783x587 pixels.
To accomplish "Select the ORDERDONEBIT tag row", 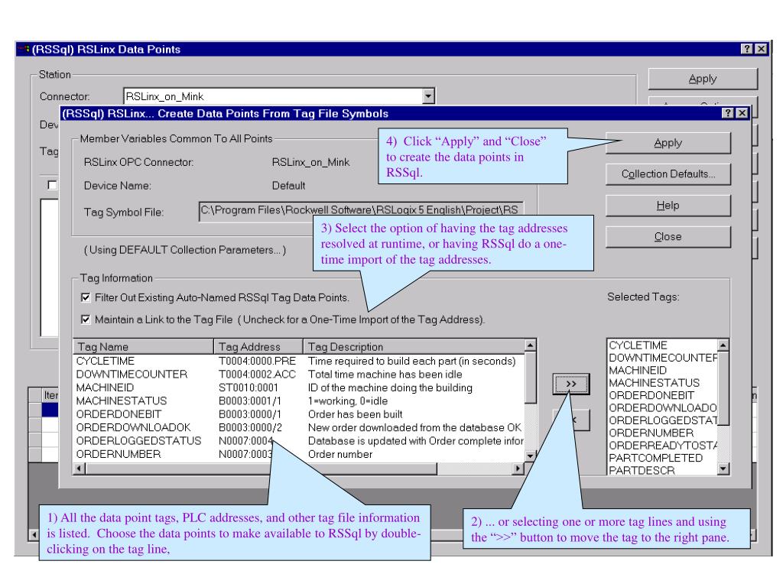I will 299,414.
